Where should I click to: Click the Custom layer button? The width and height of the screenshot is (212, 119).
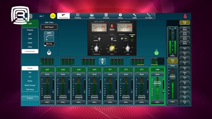30,98
